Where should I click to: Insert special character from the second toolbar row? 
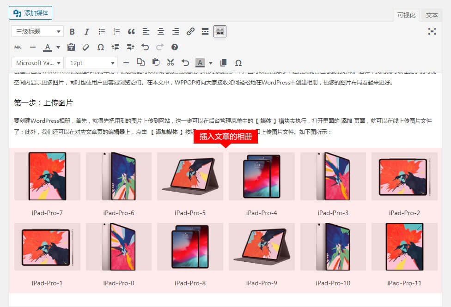coord(101,47)
